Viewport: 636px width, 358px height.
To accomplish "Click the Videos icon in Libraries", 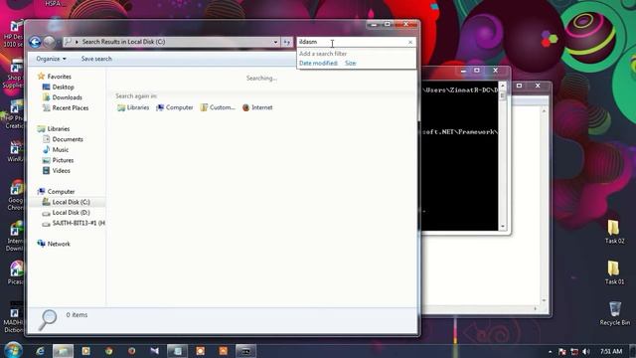I will [x=47, y=171].
